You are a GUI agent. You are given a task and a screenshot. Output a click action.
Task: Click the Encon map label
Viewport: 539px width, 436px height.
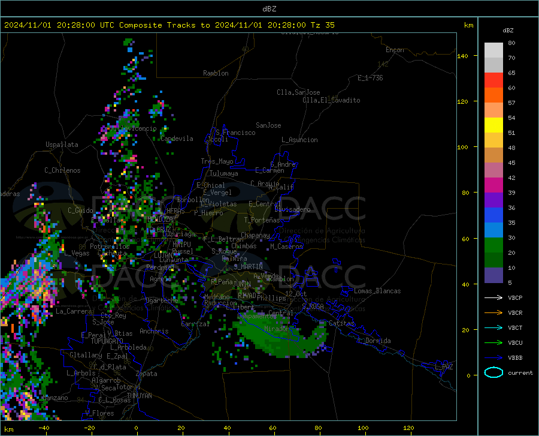(x=395, y=50)
